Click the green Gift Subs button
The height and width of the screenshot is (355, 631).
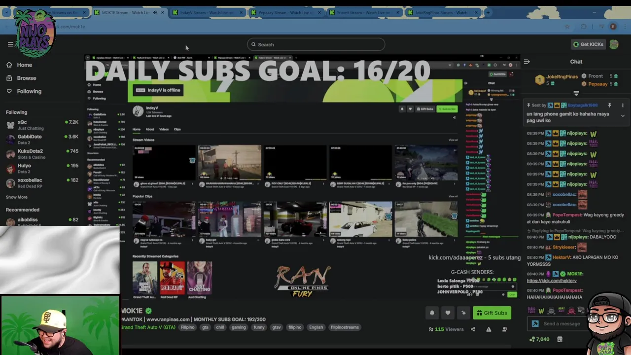click(491, 313)
